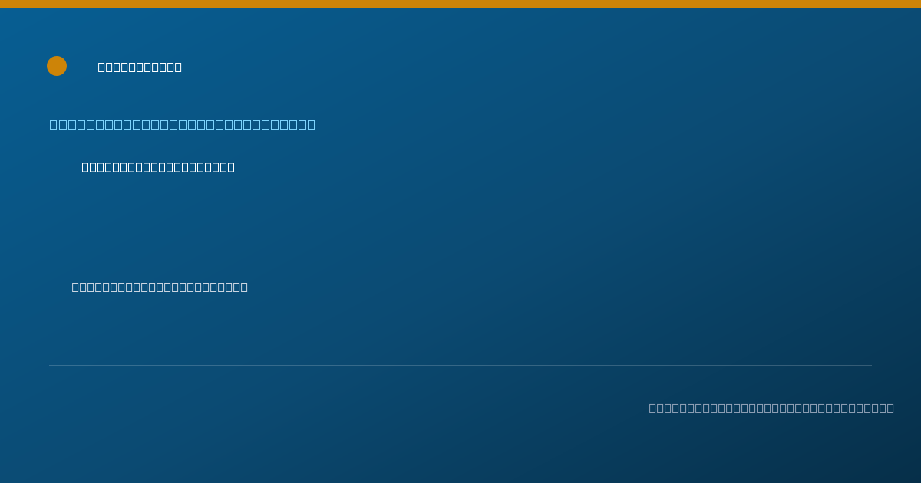Click last glyph box of pale body line
921x483 pixels.
tap(244, 287)
